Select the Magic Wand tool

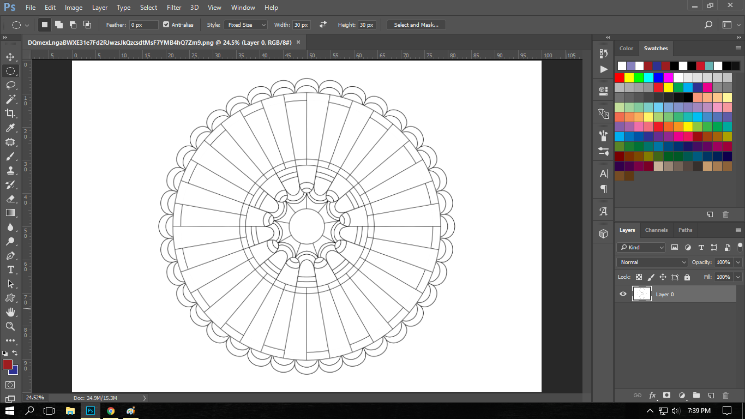pos(10,99)
